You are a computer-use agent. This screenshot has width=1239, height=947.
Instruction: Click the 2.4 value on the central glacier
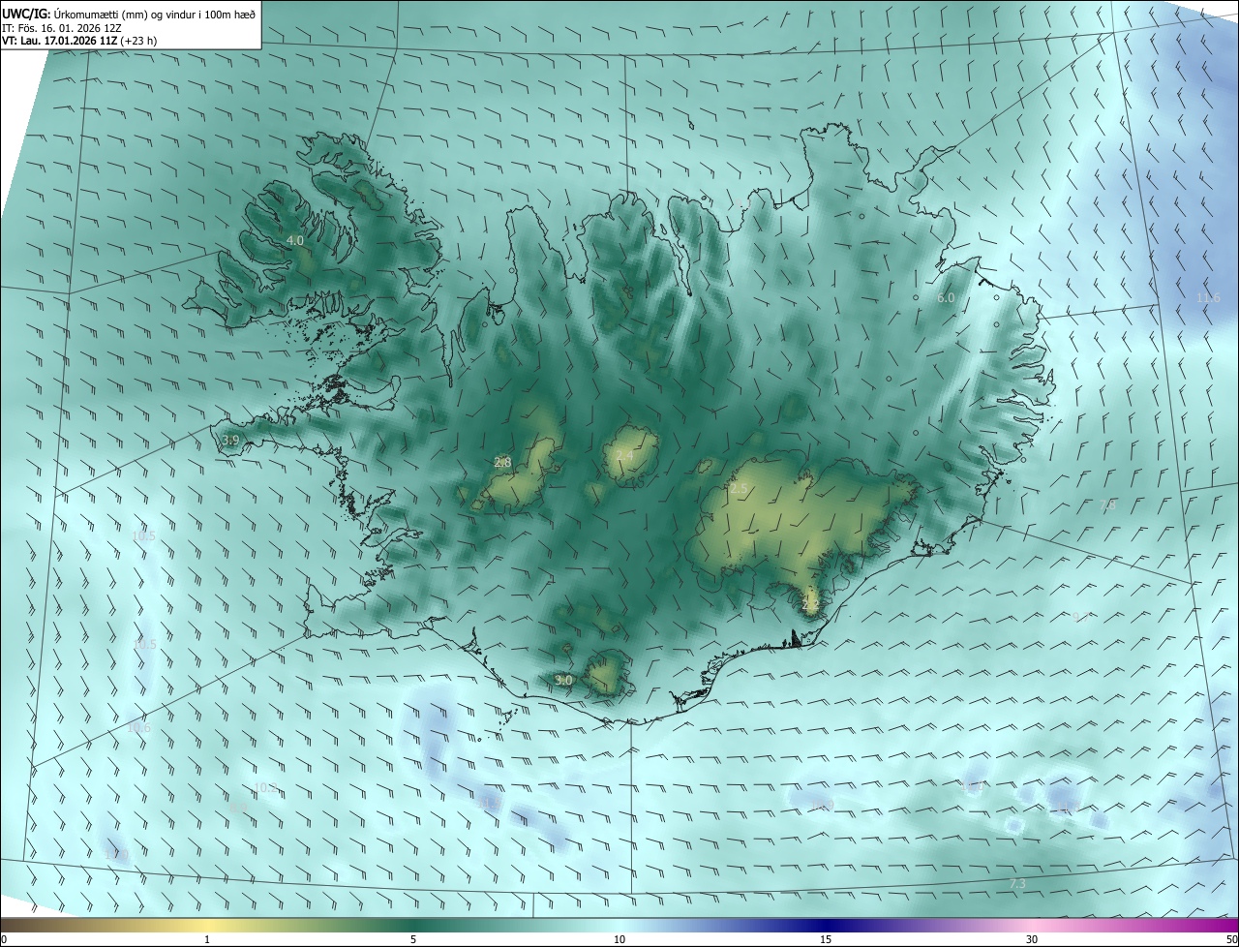tap(624, 455)
